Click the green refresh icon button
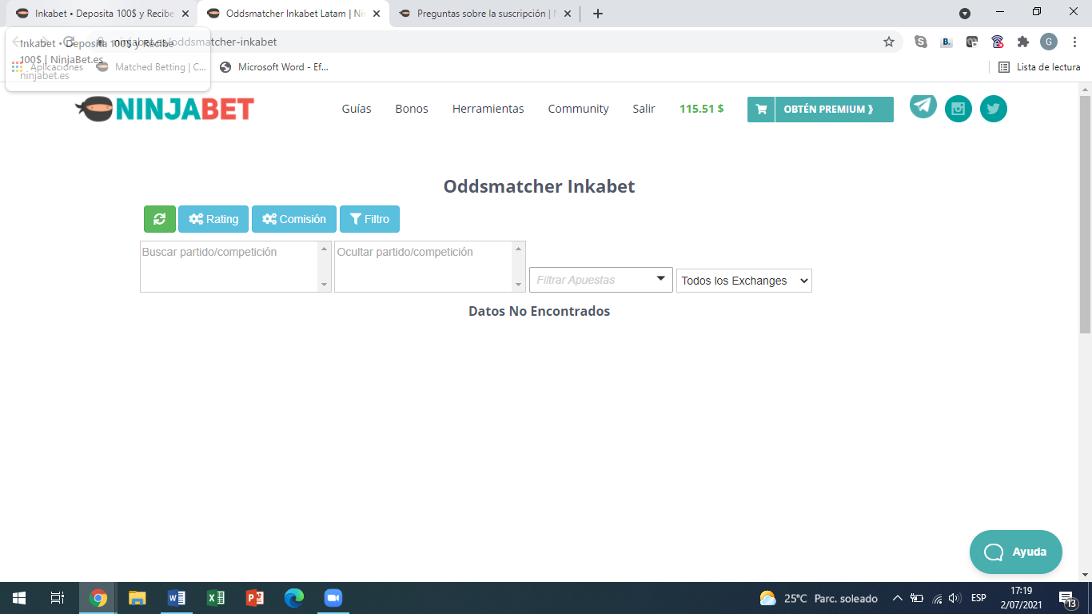 pyautogui.click(x=159, y=219)
